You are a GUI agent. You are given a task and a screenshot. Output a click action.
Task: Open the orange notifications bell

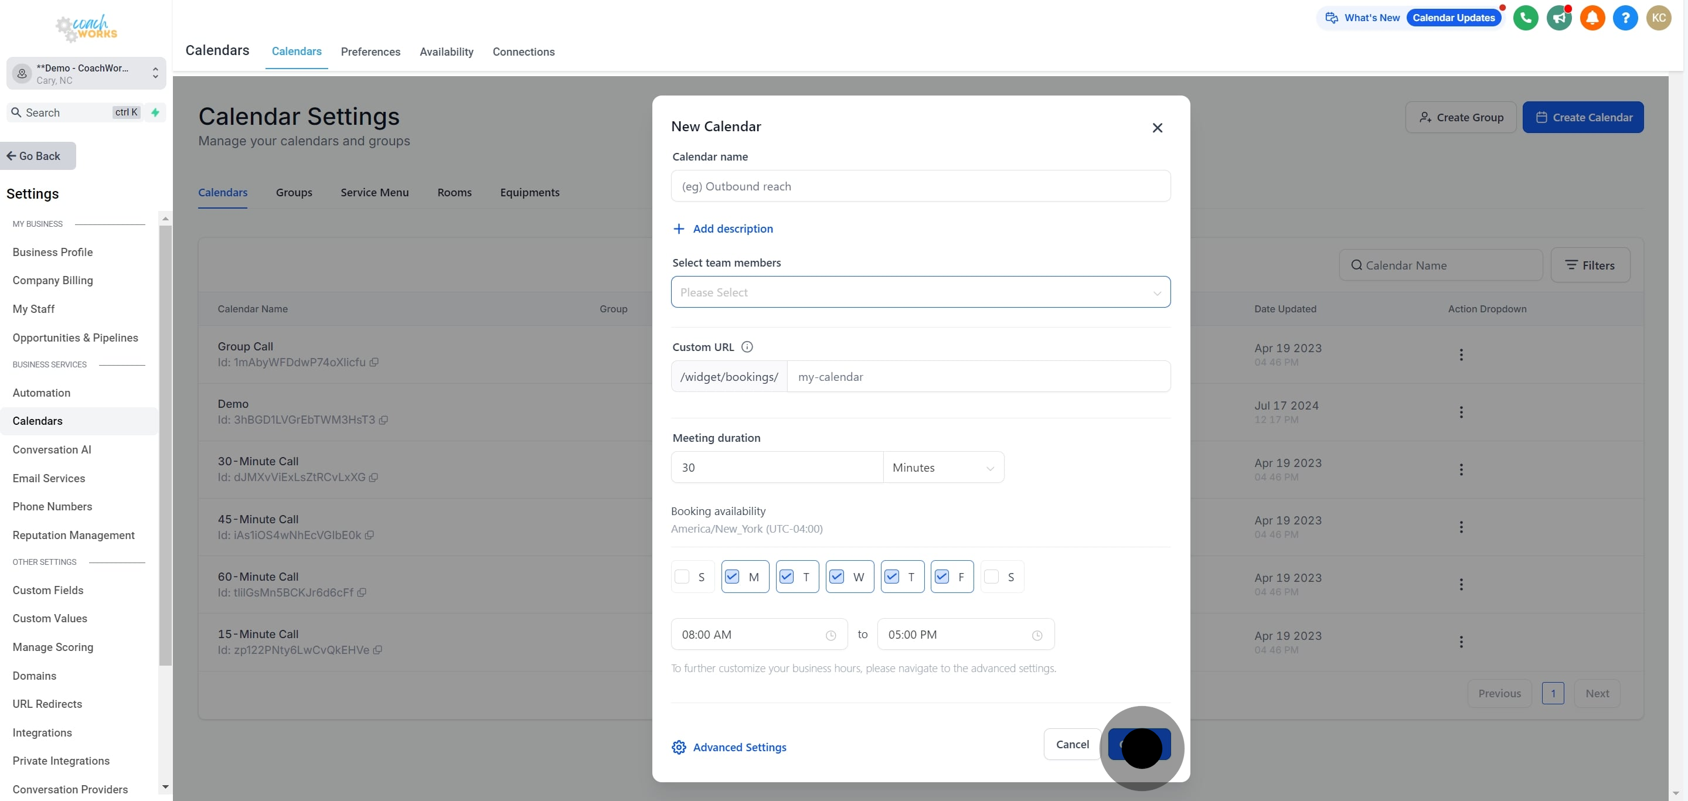[x=1592, y=18]
